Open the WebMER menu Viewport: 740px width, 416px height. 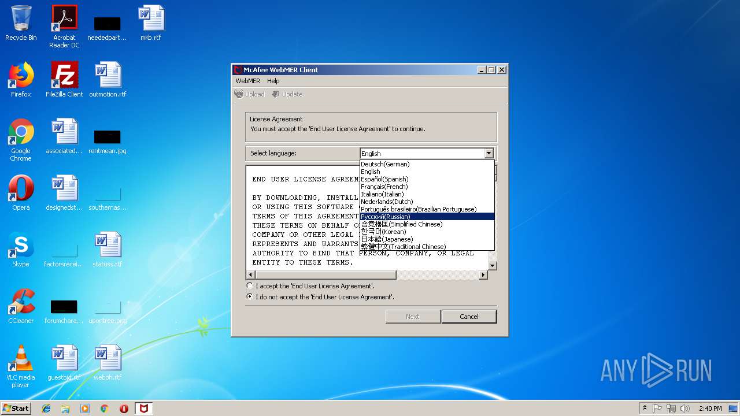point(247,81)
